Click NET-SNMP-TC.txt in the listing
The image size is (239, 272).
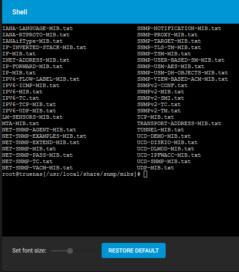tap(27, 161)
